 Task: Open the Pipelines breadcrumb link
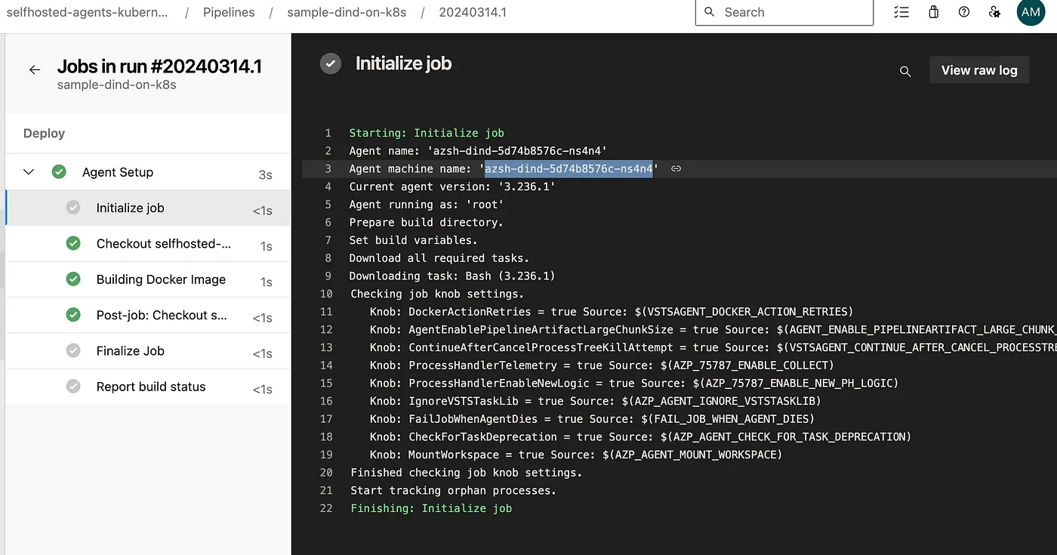point(229,12)
